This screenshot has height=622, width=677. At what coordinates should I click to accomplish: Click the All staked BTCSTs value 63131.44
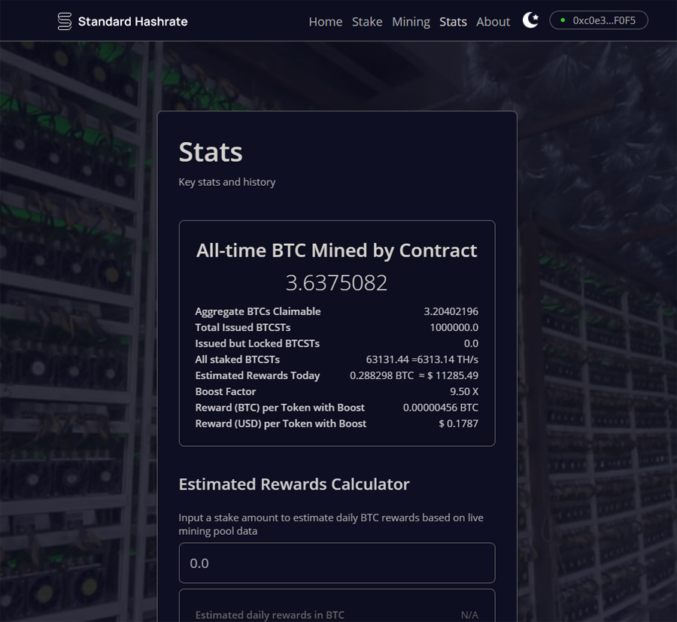387,359
